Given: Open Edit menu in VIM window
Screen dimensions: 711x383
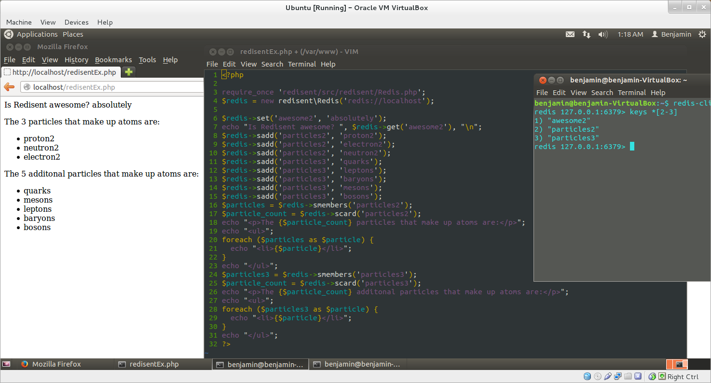Looking at the screenshot, I should pyautogui.click(x=229, y=64).
